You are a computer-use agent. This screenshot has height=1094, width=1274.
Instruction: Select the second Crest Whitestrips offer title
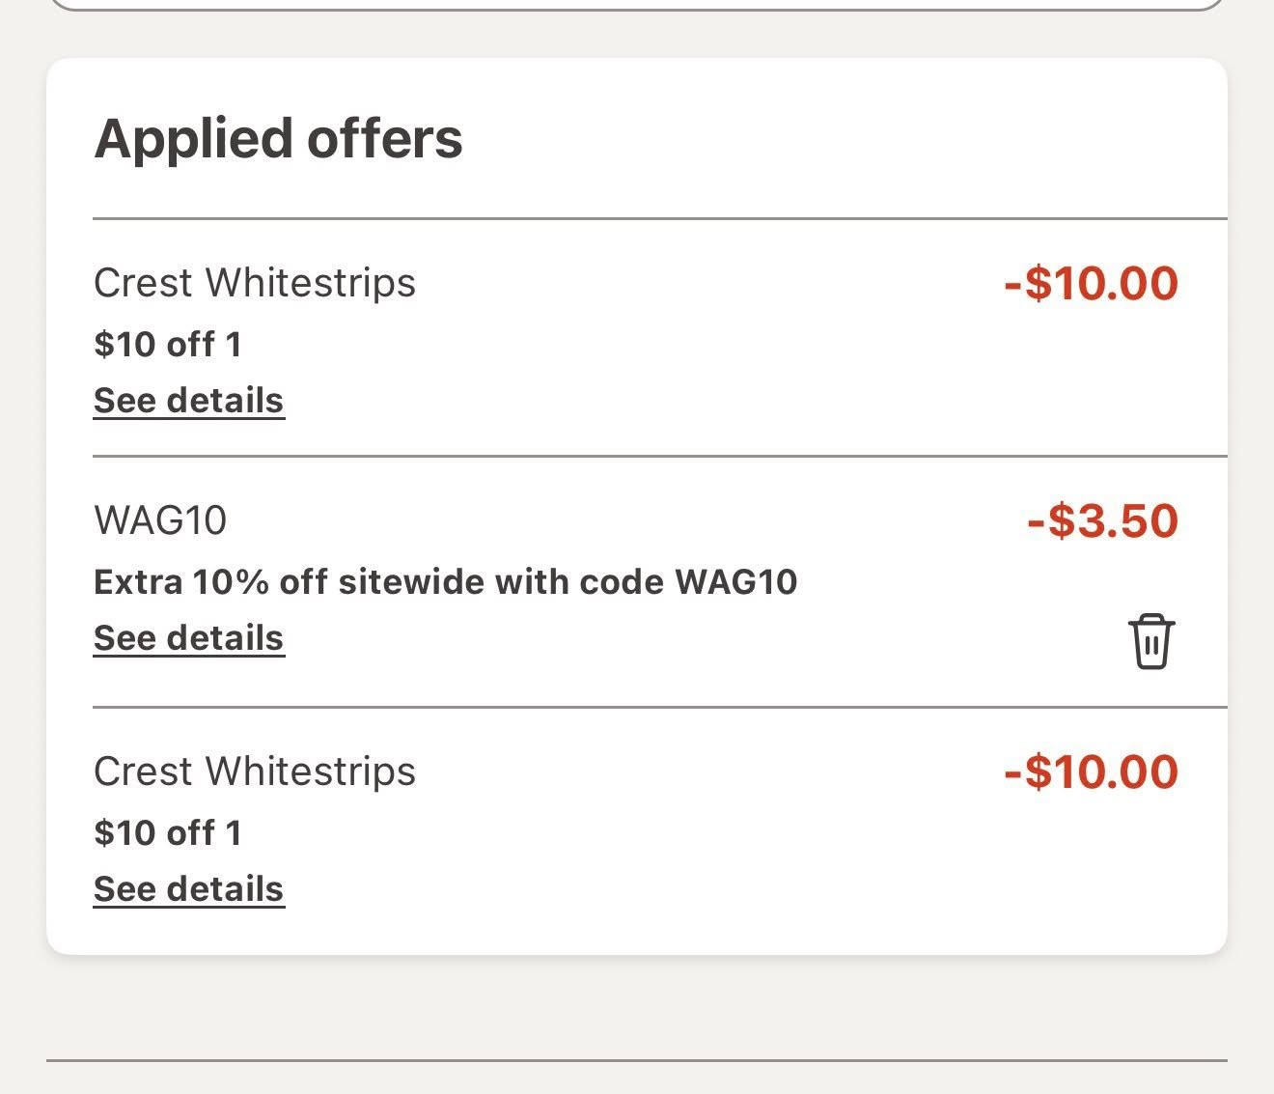pyautogui.click(x=254, y=771)
